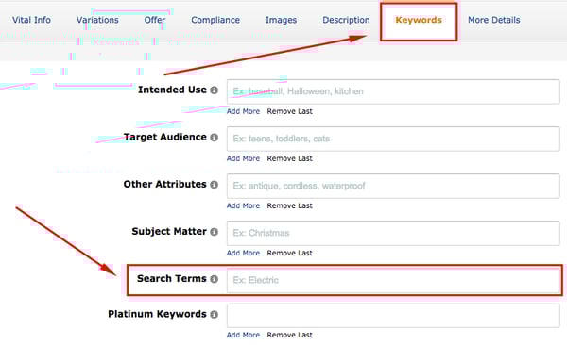The width and height of the screenshot is (567, 345).
Task: Switch to the Variations tab
Action: 97,20
